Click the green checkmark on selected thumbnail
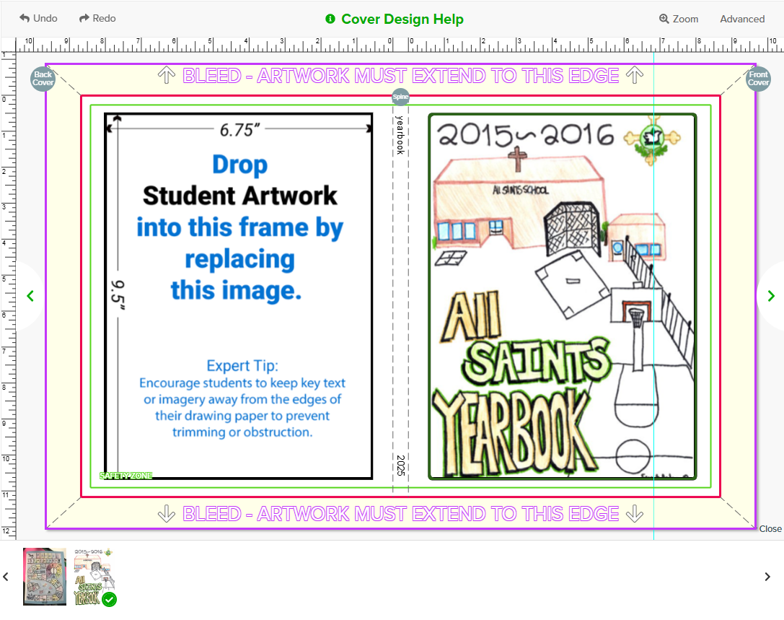This screenshot has height=620, width=784. click(109, 599)
